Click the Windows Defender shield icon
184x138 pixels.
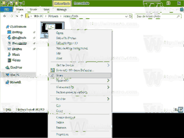coord(52,70)
